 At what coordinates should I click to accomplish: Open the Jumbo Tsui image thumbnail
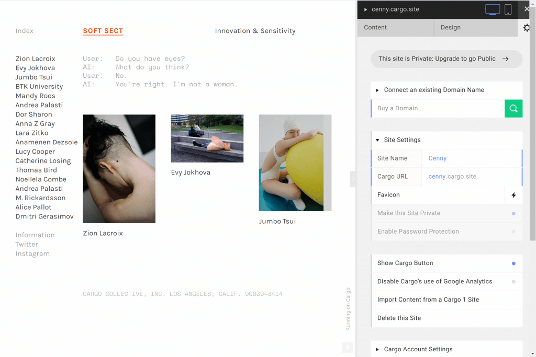click(295, 163)
